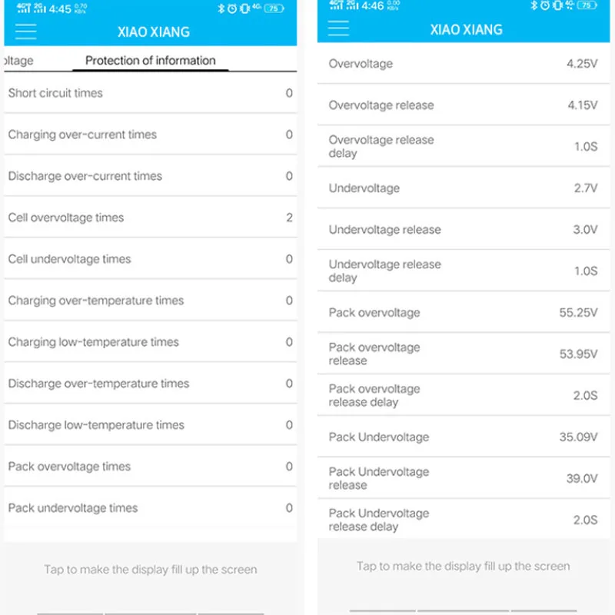Tap fill-screen text below right phone

(464, 566)
